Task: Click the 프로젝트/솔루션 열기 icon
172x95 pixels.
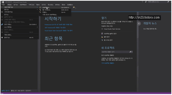Action: (x=102, y=34)
